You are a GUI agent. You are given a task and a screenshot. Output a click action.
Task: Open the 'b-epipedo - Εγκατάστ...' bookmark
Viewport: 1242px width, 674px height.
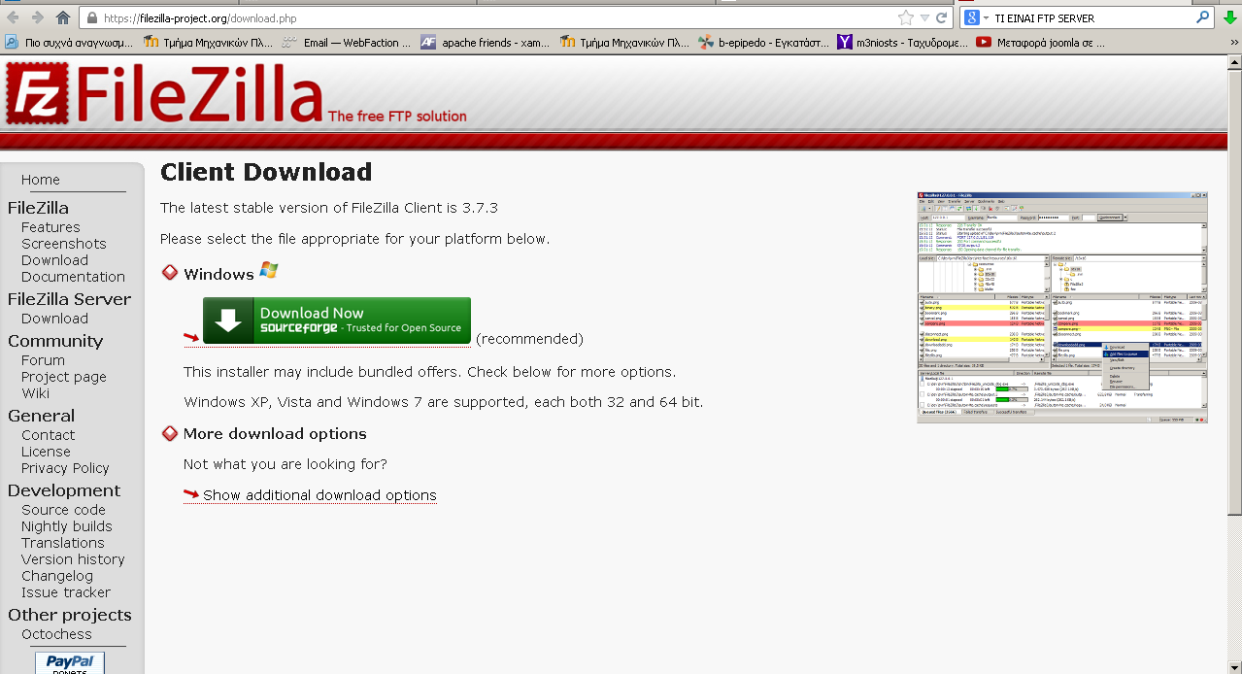(763, 42)
